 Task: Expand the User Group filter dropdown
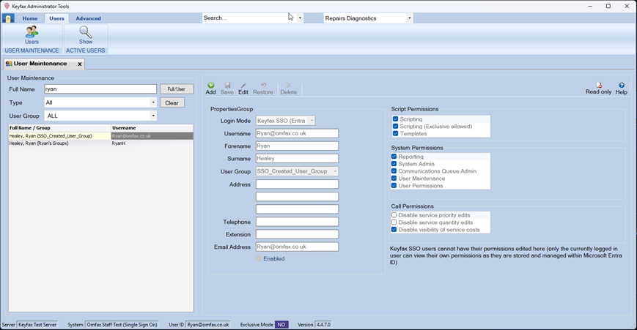coord(153,116)
